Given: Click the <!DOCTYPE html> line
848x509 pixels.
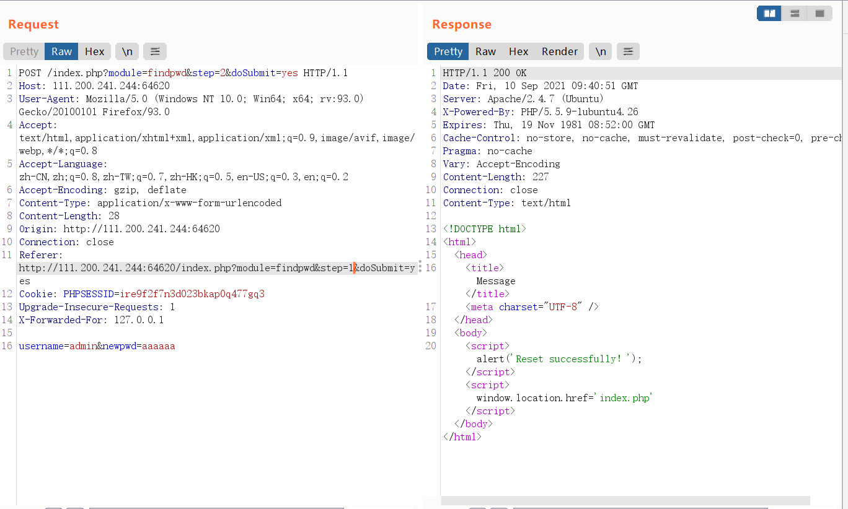Looking at the screenshot, I should pos(484,229).
